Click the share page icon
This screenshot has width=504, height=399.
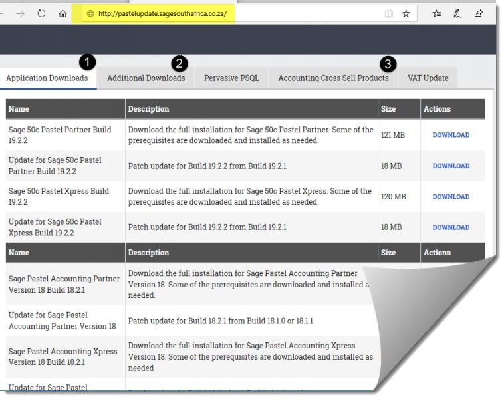coord(479,13)
